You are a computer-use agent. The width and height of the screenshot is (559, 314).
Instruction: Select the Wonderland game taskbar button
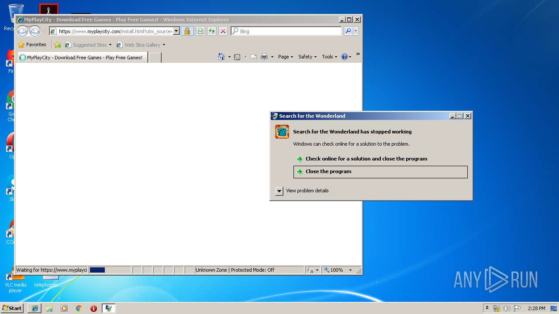point(108,308)
